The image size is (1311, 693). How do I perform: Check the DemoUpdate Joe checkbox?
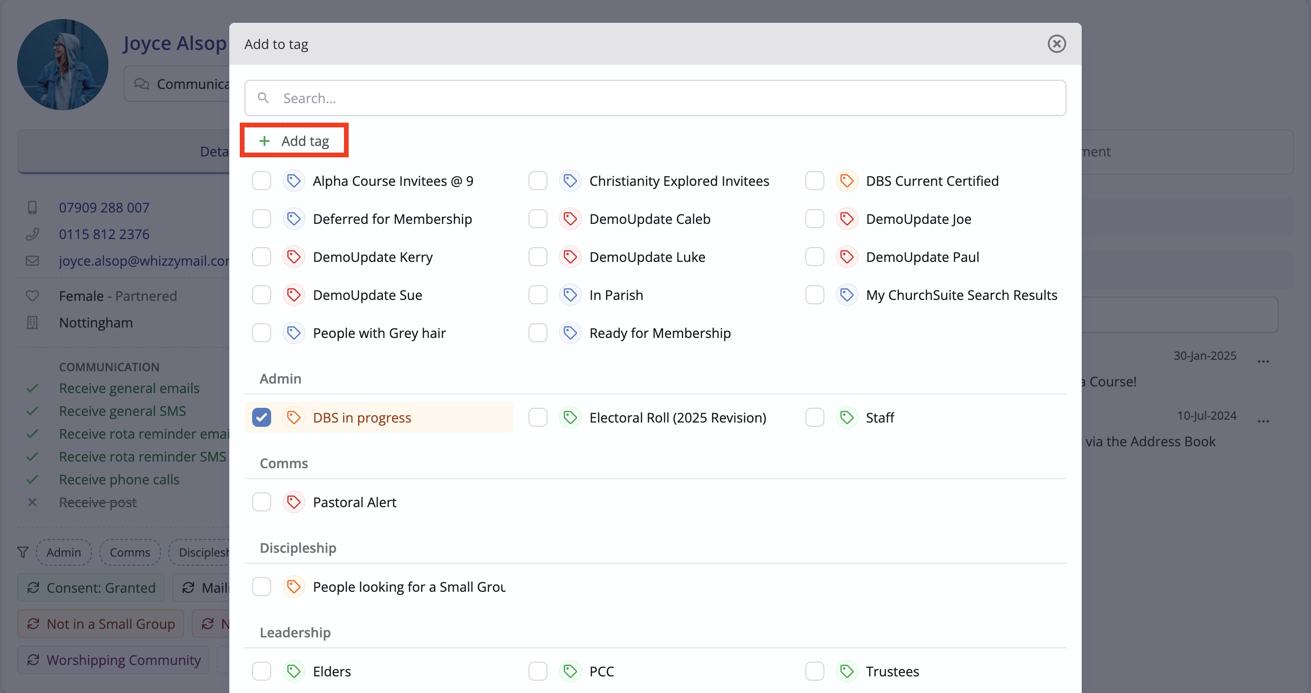[815, 219]
